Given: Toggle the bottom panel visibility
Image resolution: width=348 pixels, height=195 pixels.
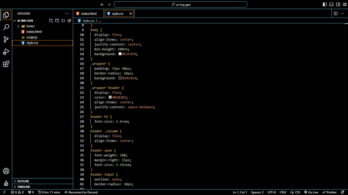Looking at the screenshot, I should (x=332, y=5).
